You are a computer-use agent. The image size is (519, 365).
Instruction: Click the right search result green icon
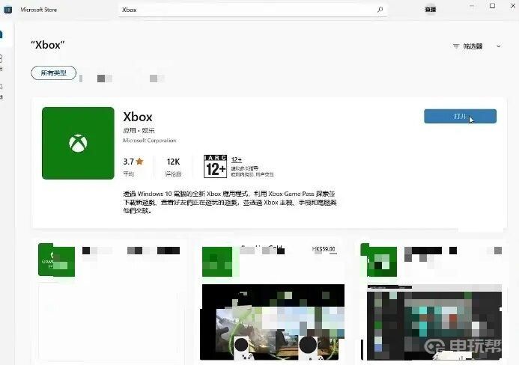[379, 260]
